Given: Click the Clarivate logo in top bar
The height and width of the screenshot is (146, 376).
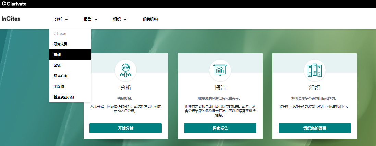Looking at the screenshot, I should [14, 4].
